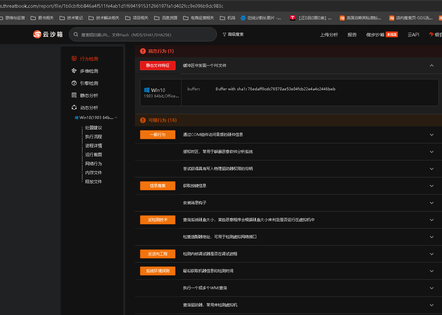
Task: Open the 百度资源 bookmark folder
Action: tap(166, 18)
